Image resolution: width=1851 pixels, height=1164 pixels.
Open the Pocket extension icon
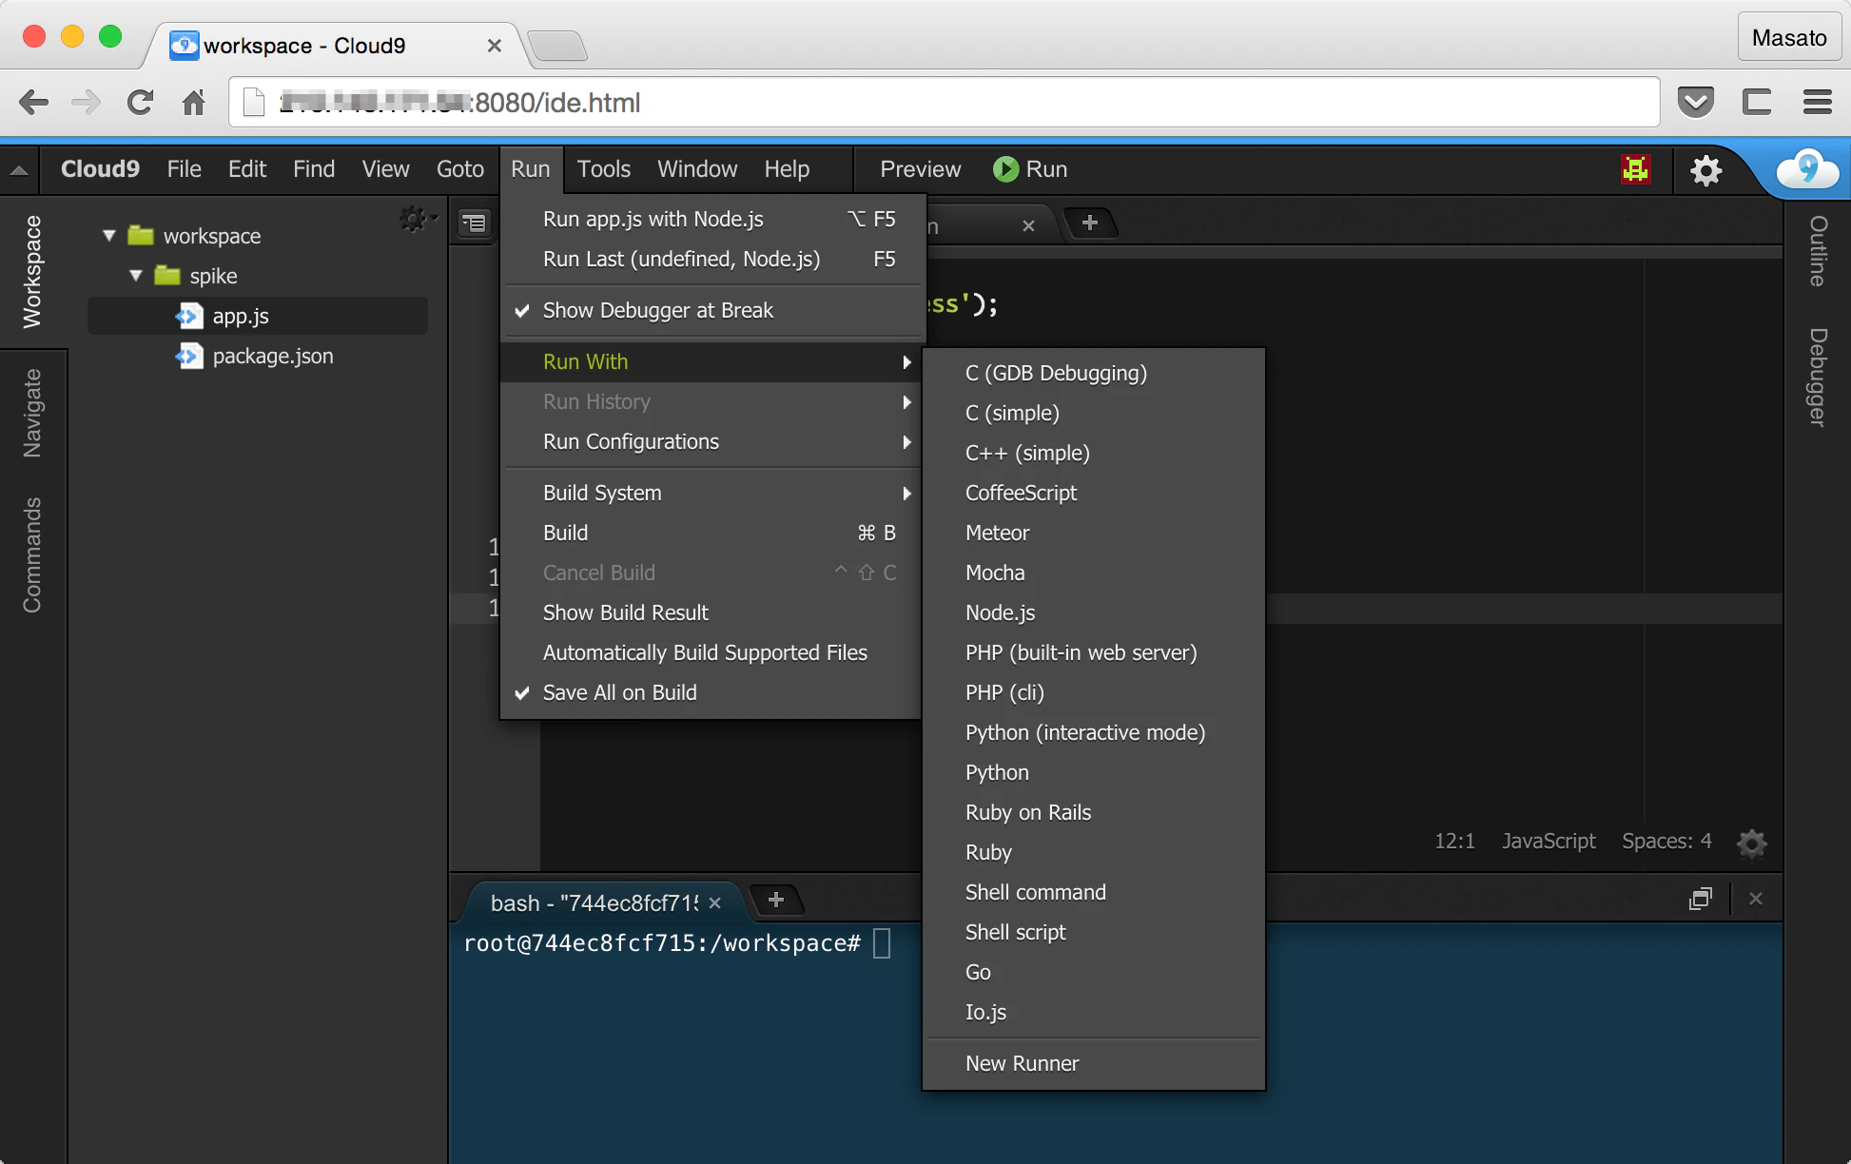1696,102
